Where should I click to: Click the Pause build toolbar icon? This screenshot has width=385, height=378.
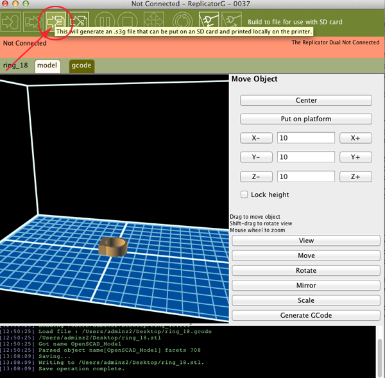coord(105,22)
